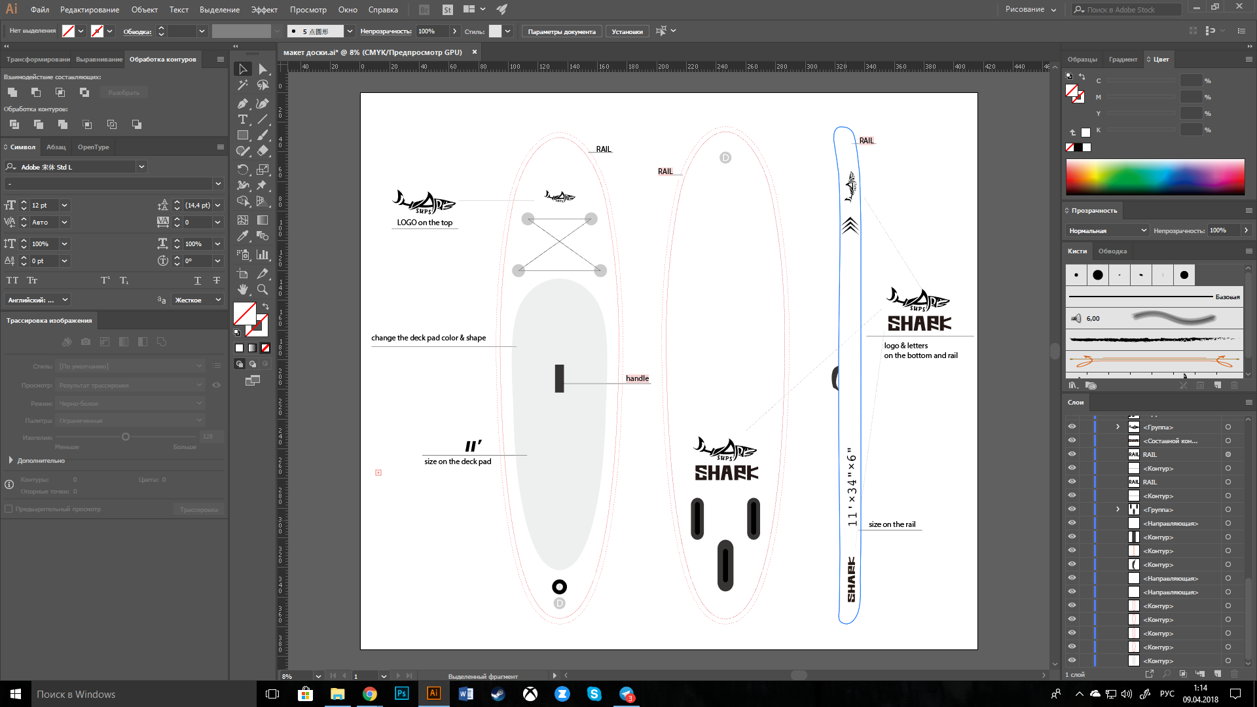Toggle Subscript text style
Image resolution: width=1257 pixels, height=707 pixels.
(x=124, y=280)
